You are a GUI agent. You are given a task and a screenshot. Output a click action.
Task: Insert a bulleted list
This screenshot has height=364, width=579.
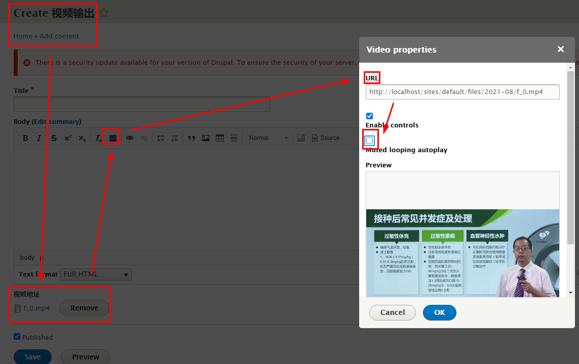click(x=161, y=138)
